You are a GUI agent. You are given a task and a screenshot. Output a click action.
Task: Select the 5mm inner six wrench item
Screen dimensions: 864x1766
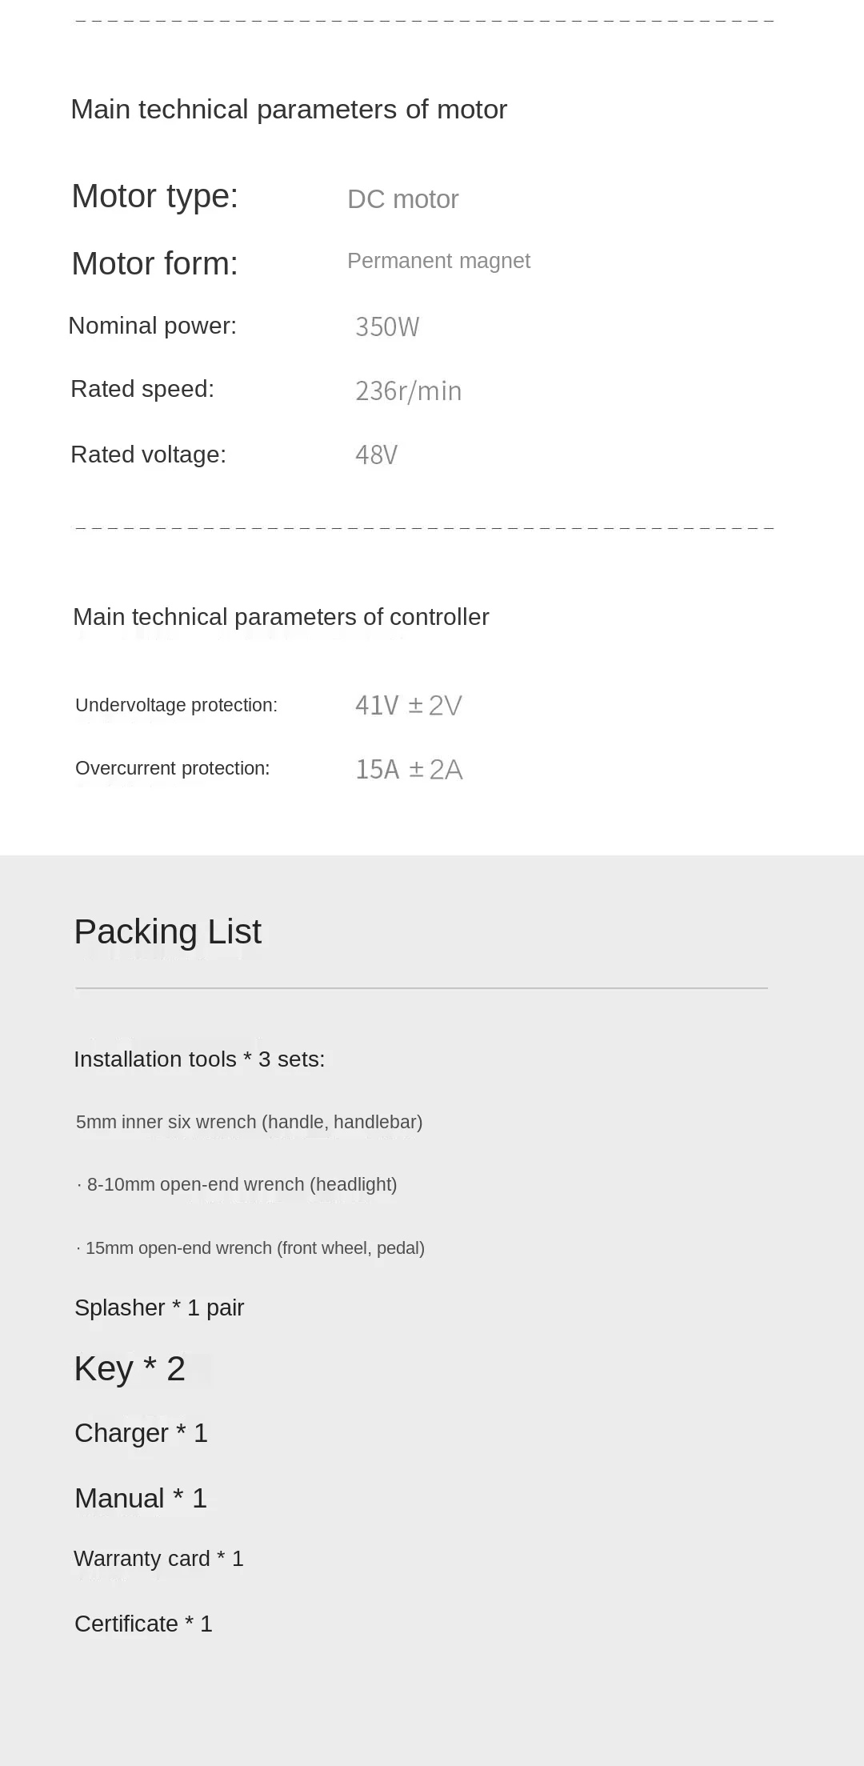point(249,1122)
